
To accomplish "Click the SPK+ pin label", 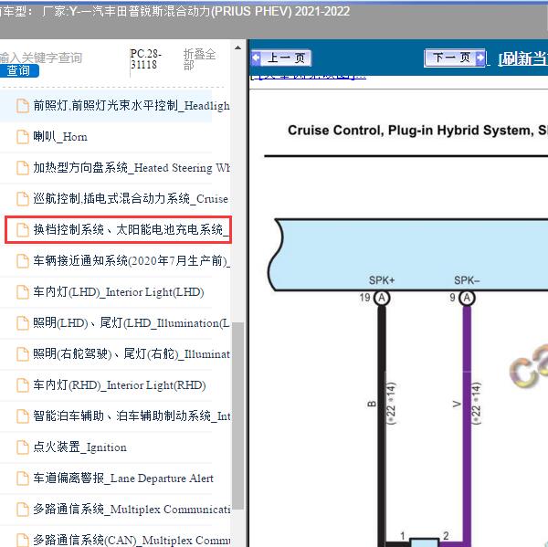I will [382, 280].
